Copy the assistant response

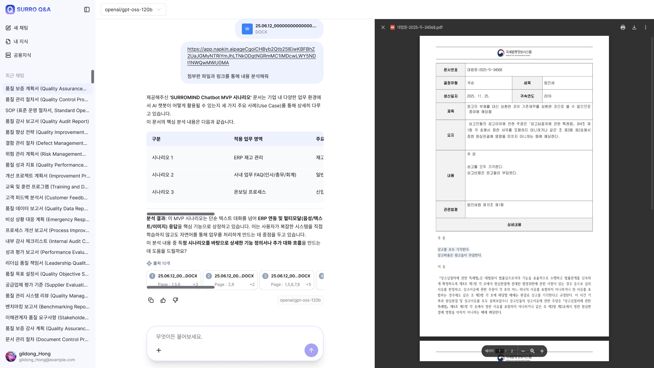151,300
